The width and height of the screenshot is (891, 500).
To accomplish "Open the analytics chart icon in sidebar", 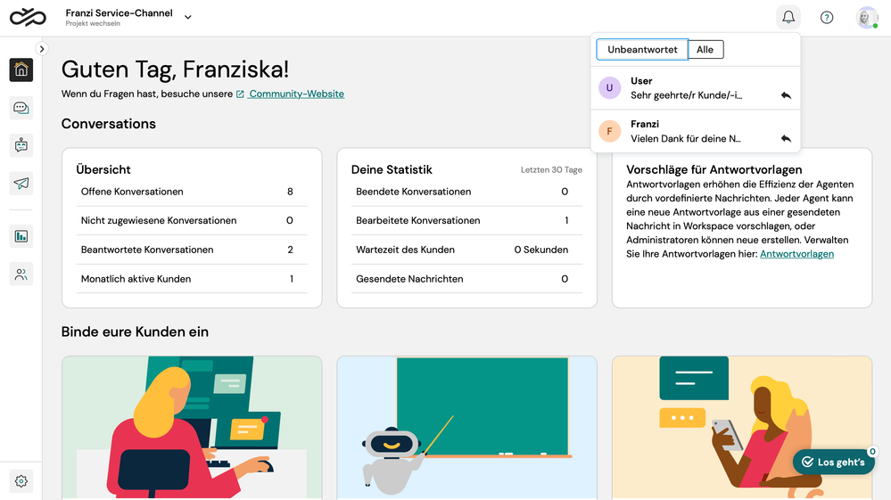I will [21, 236].
